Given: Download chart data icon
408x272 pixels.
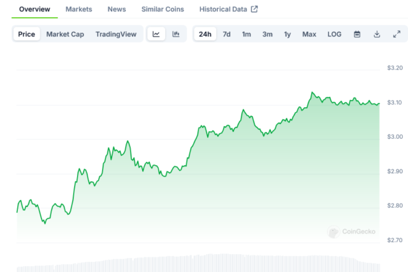Looking at the screenshot, I should tap(377, 34).
